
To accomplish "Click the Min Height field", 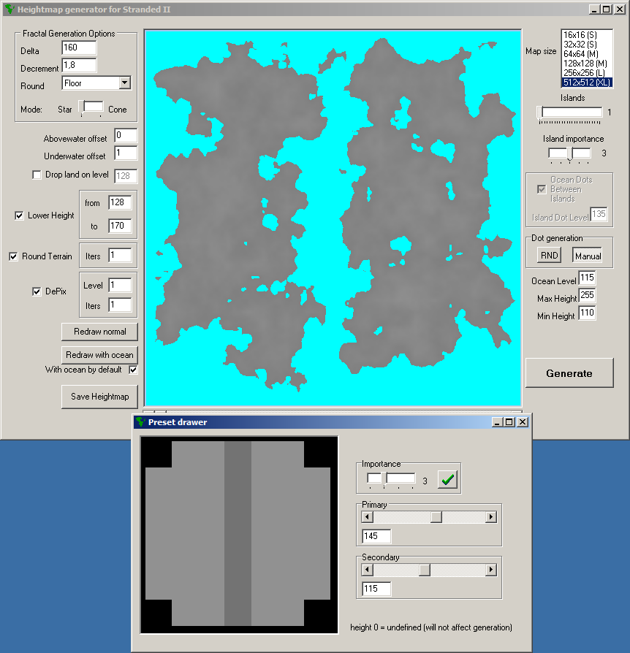I will [x=587, y=313].
